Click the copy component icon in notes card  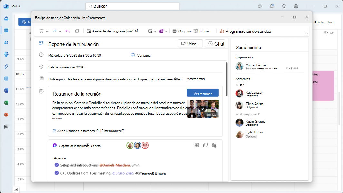[205, 145]
